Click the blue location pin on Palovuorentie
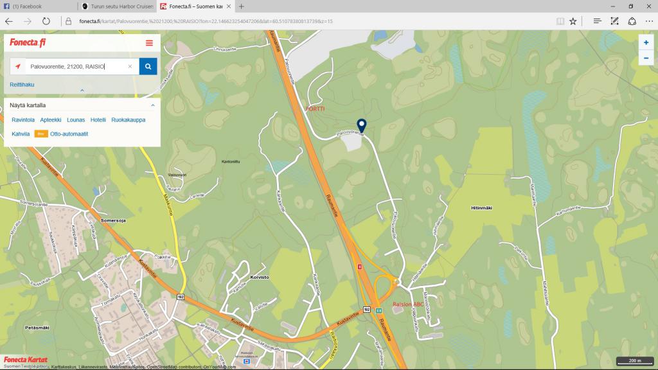This screenshot has width=658, height=370. tap(361, 125)
